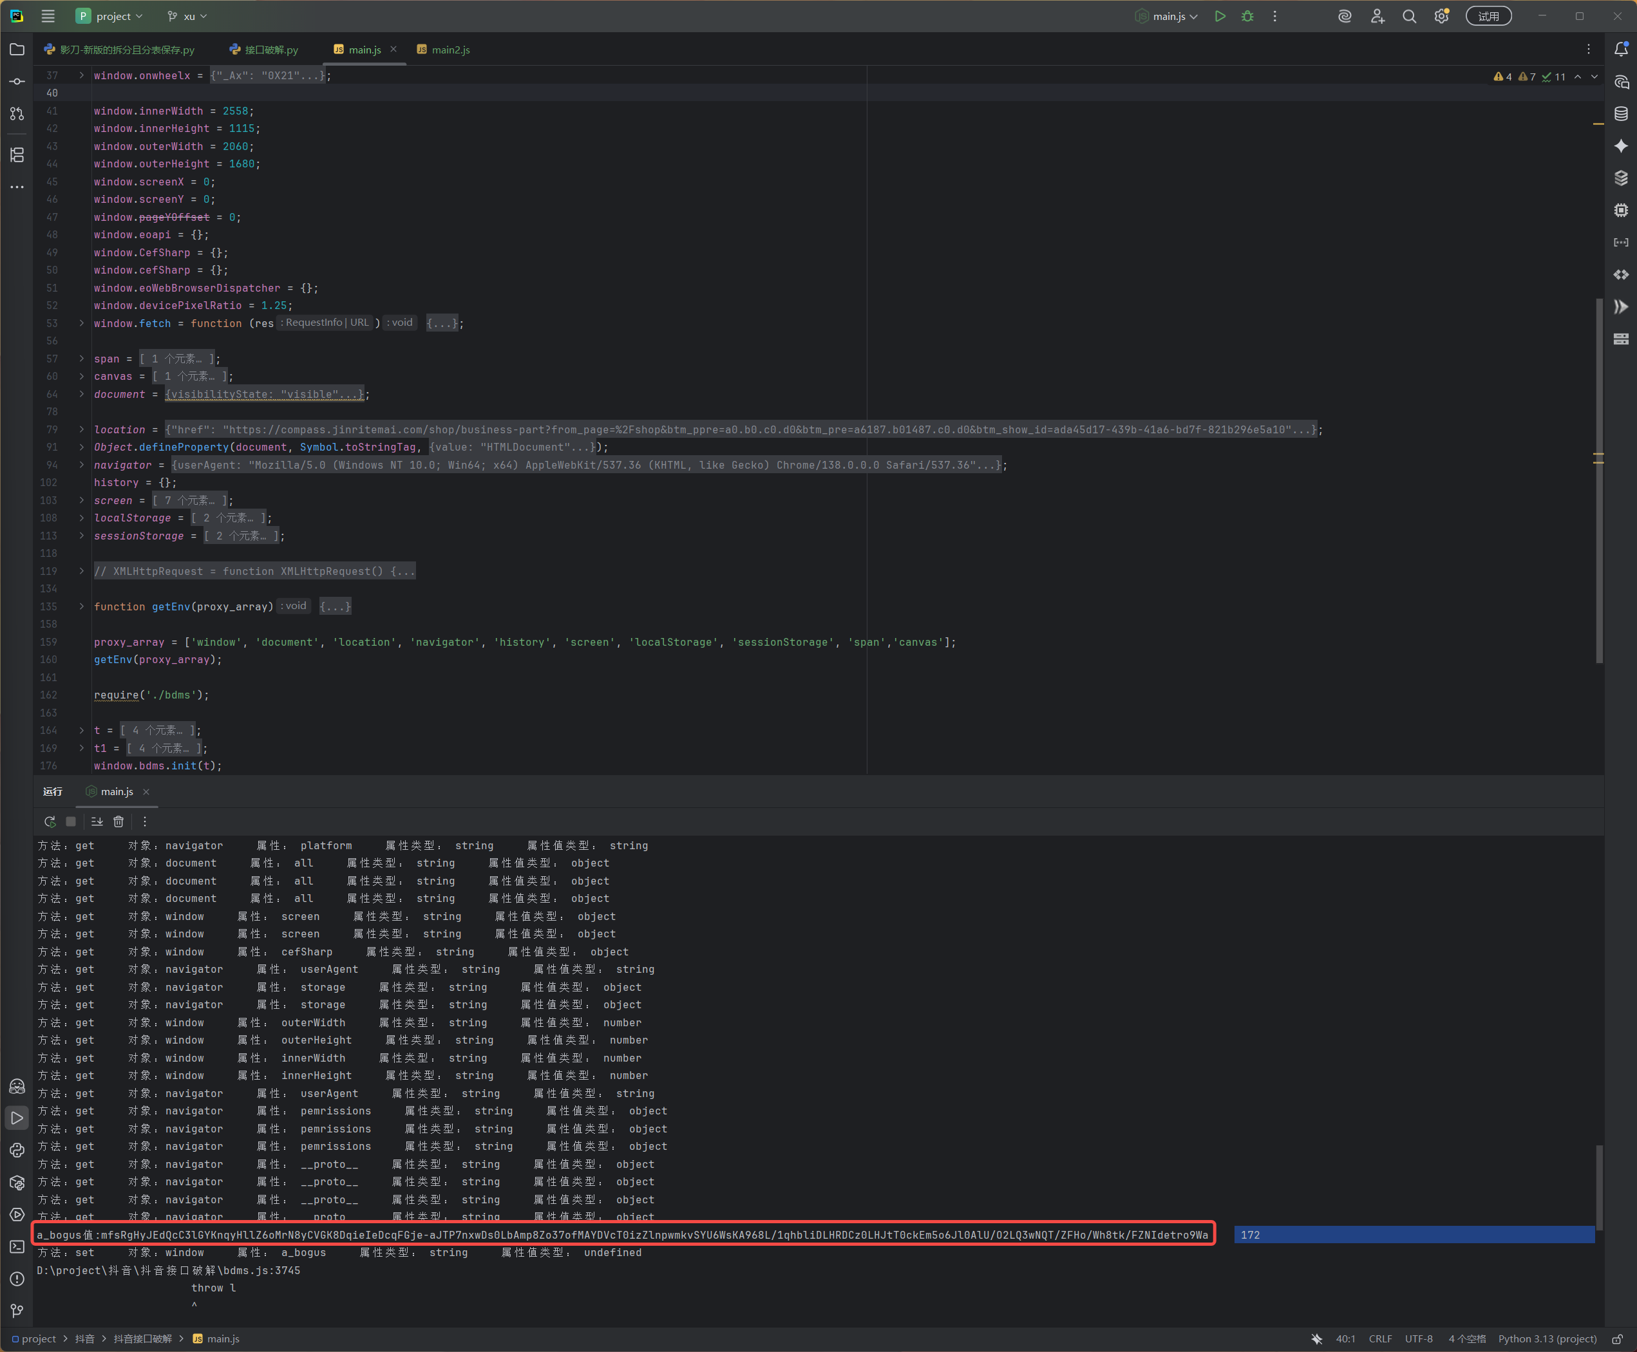Toggle read-only lock icon in status bar

tap(1618, 1338)
